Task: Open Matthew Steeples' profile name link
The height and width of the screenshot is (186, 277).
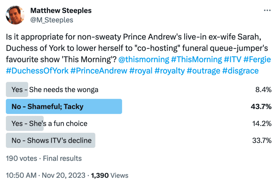Action: pyautogui.click(x=61, y=10)
